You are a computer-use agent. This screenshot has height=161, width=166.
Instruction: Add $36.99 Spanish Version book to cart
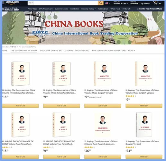click(103, 157)
